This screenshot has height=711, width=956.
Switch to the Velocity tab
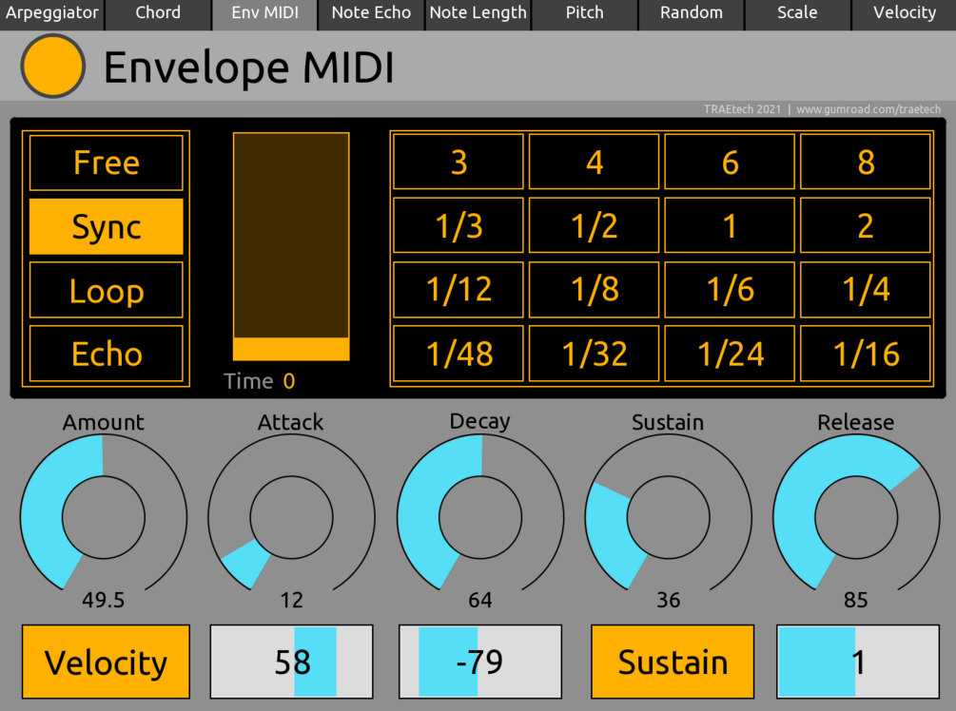[905, 14]
